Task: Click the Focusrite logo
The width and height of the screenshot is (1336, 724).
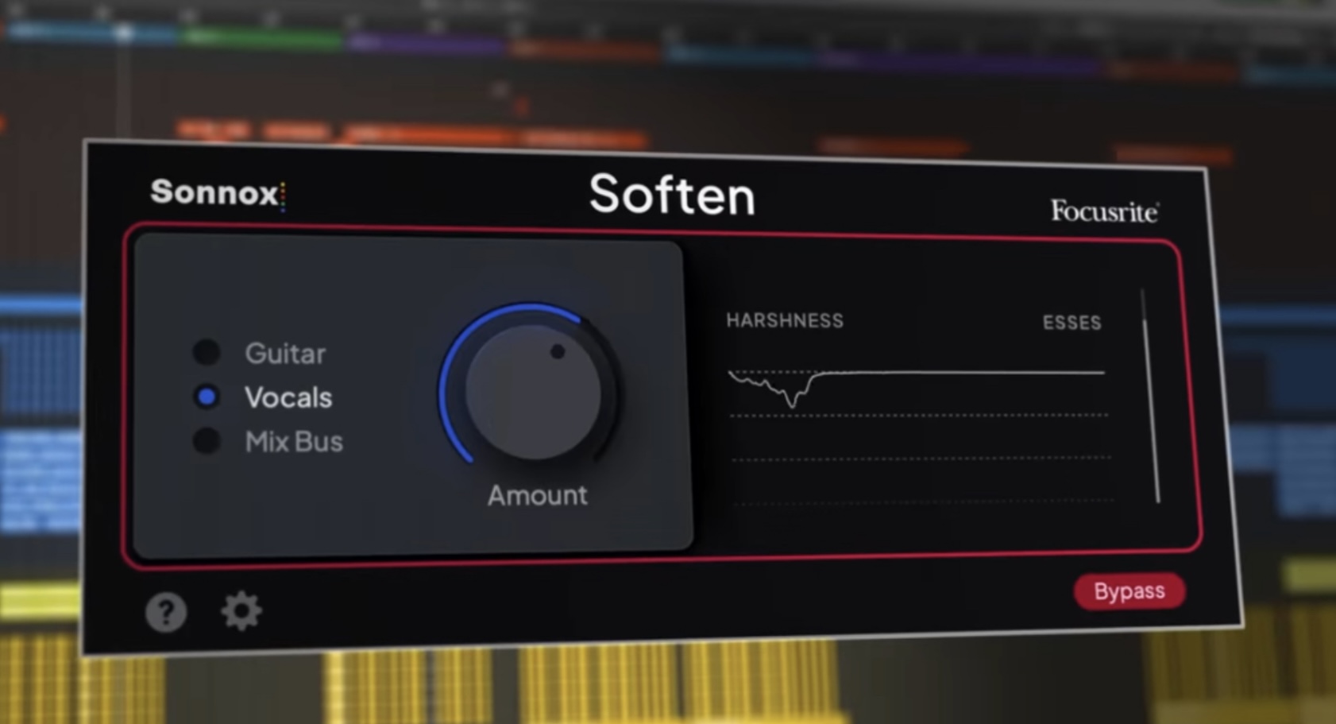Action: pyautogui.click(x=1105, y=211)
